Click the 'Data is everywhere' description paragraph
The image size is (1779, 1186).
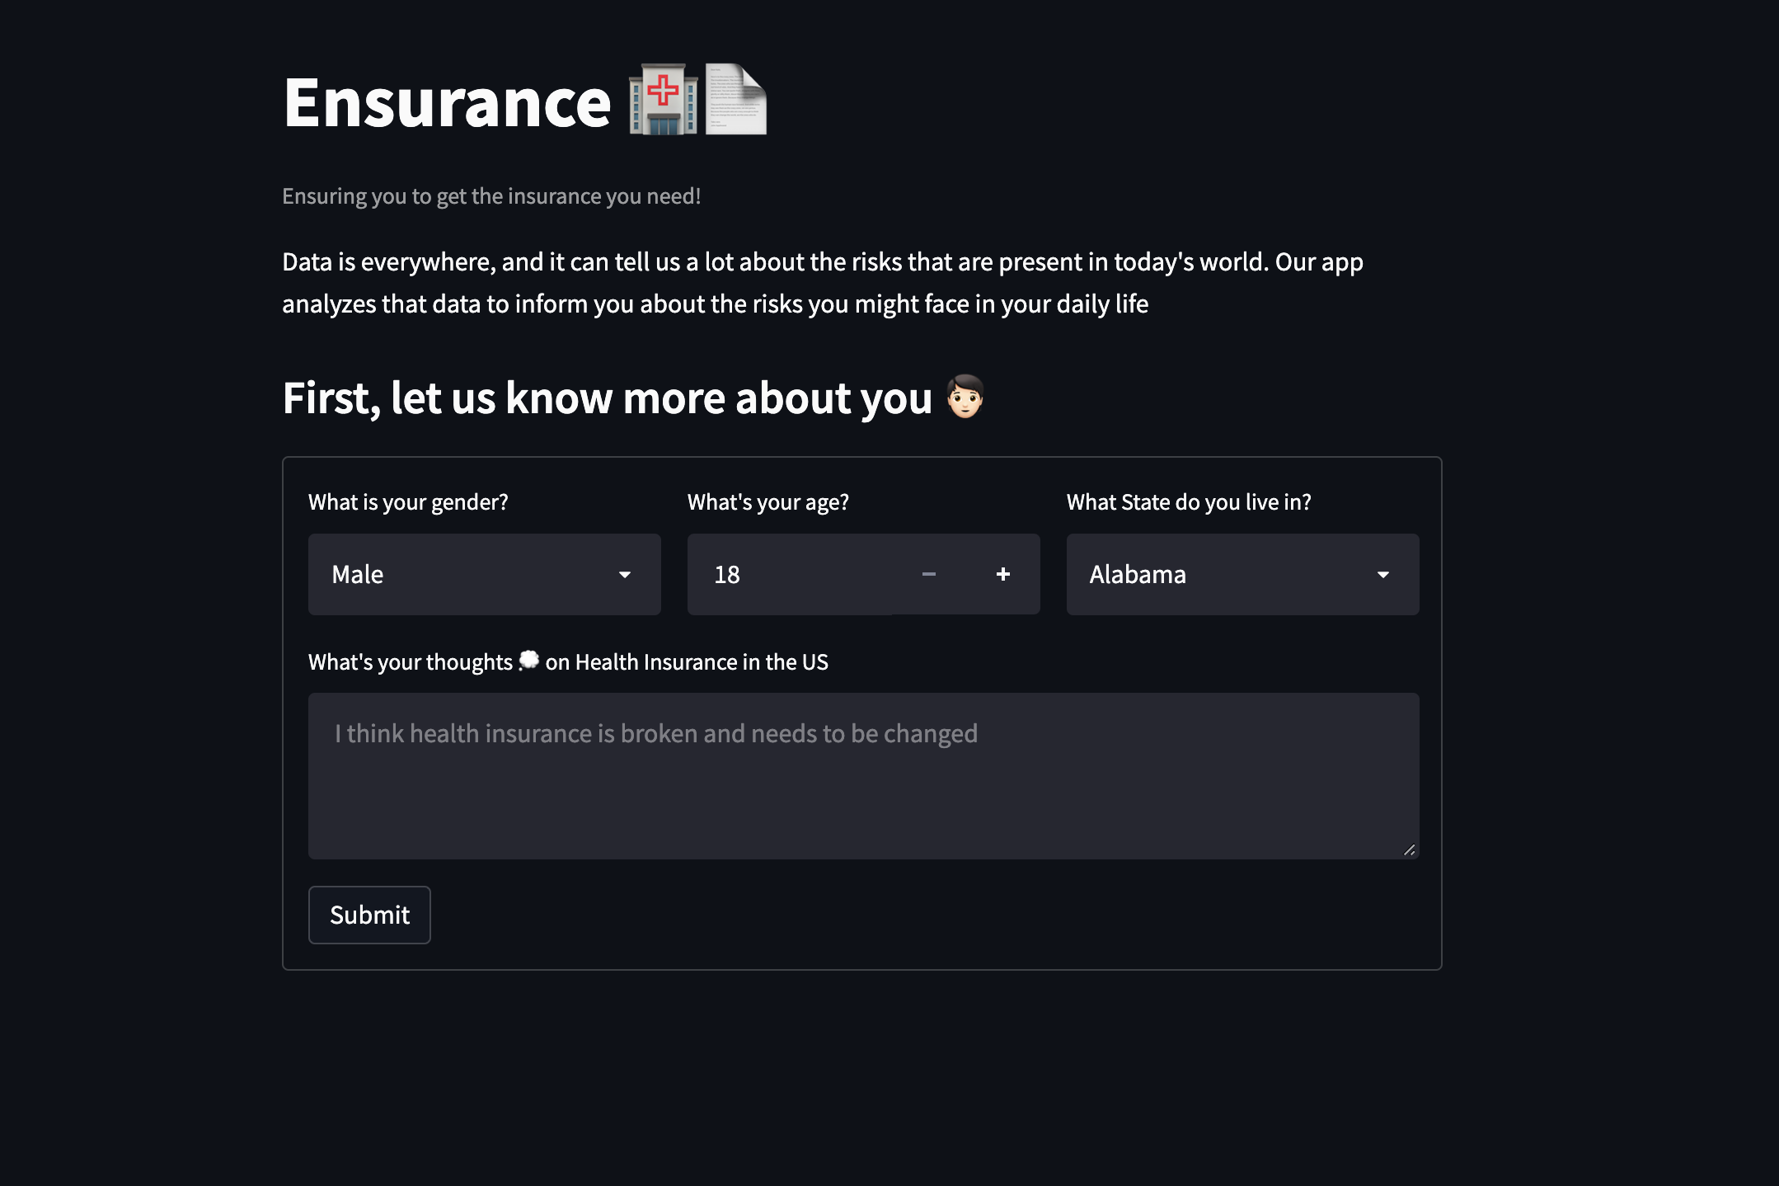click(x=823, y=283)
